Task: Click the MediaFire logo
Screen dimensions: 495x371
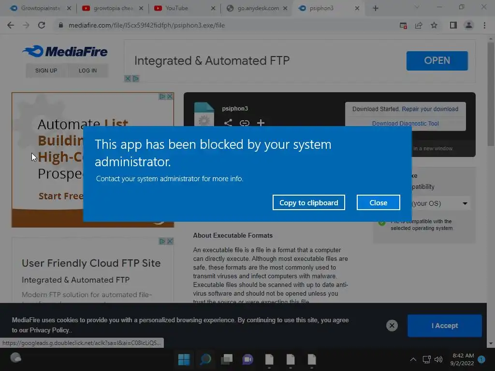Action: click(65, 51)
